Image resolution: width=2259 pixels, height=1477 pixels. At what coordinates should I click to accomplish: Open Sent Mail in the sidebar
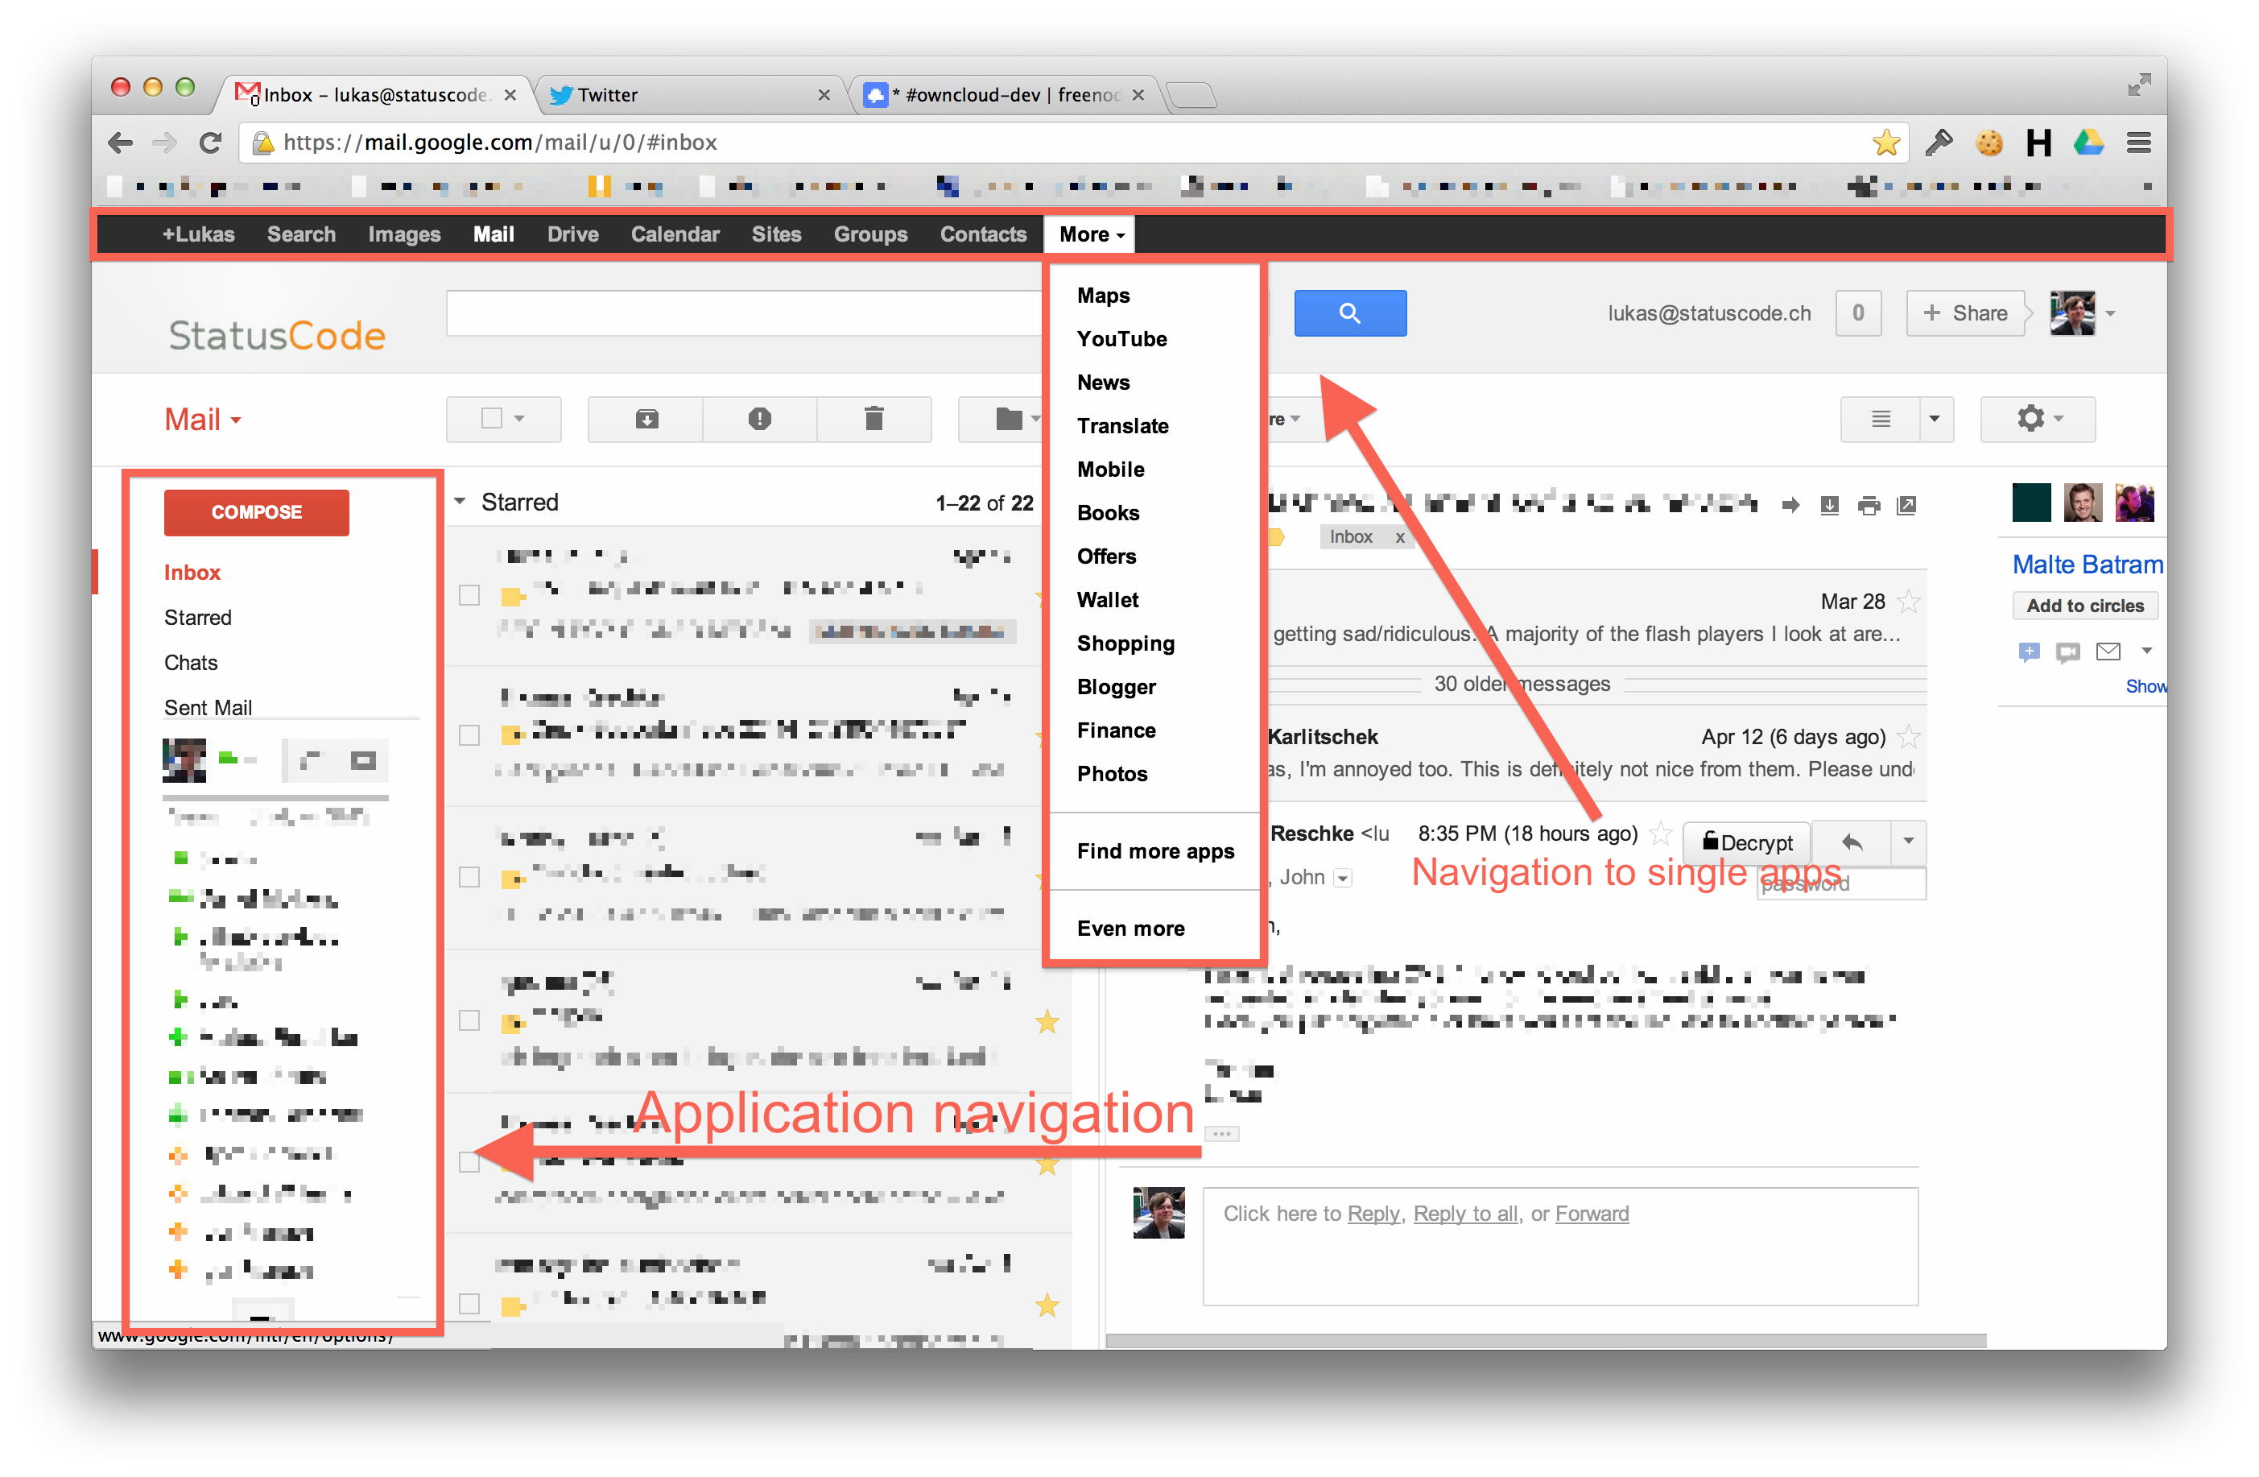208,708
